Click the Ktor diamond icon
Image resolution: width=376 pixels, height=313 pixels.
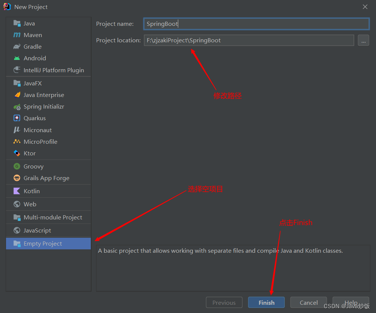click(17, 153)
